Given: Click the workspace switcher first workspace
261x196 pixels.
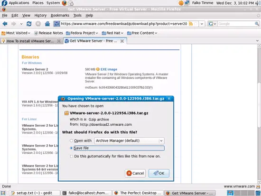Looking at the screenshot, I should click(230, 193).
